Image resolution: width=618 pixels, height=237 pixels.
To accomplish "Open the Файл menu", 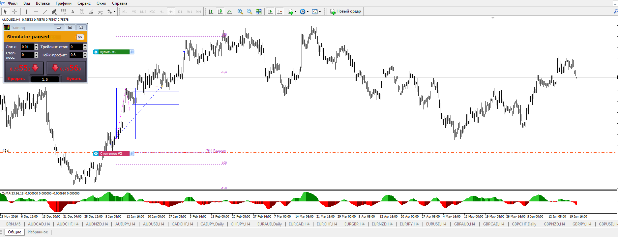I will point(13,3).
